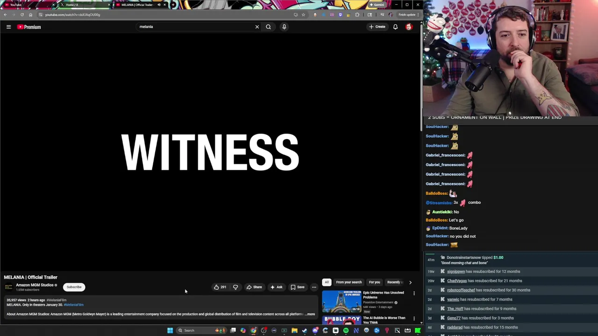Screen dimensions: 598x336
Task: Open the Create menu
Action: click(x=377, y=27)
